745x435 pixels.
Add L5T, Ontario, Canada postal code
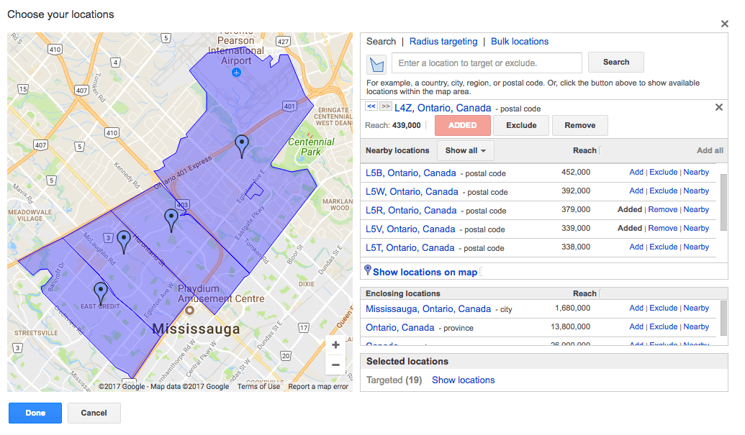click(636, 247)
